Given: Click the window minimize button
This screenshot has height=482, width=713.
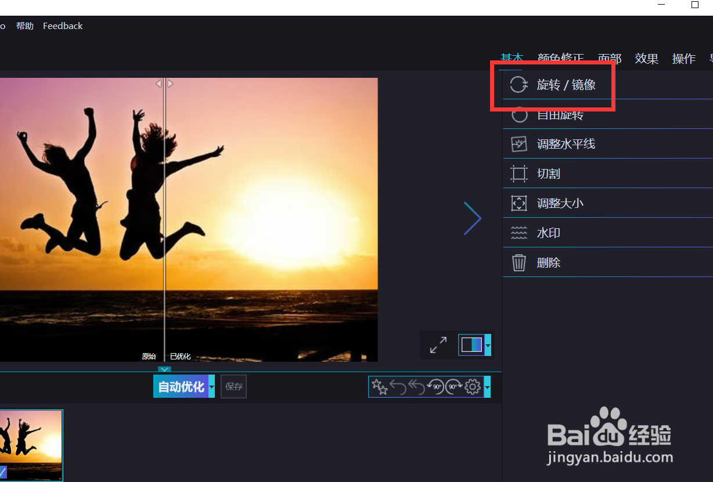Looking at the screenshot, I should (661, 5).
